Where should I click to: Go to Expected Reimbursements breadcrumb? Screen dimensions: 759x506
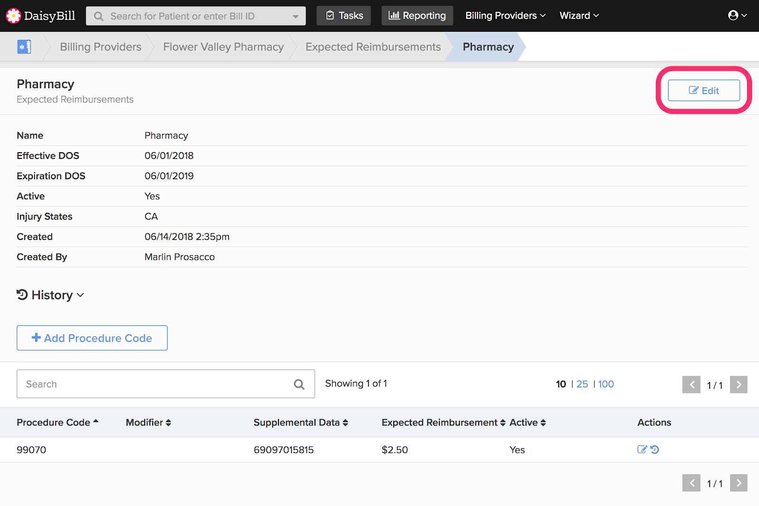point(373,47)
